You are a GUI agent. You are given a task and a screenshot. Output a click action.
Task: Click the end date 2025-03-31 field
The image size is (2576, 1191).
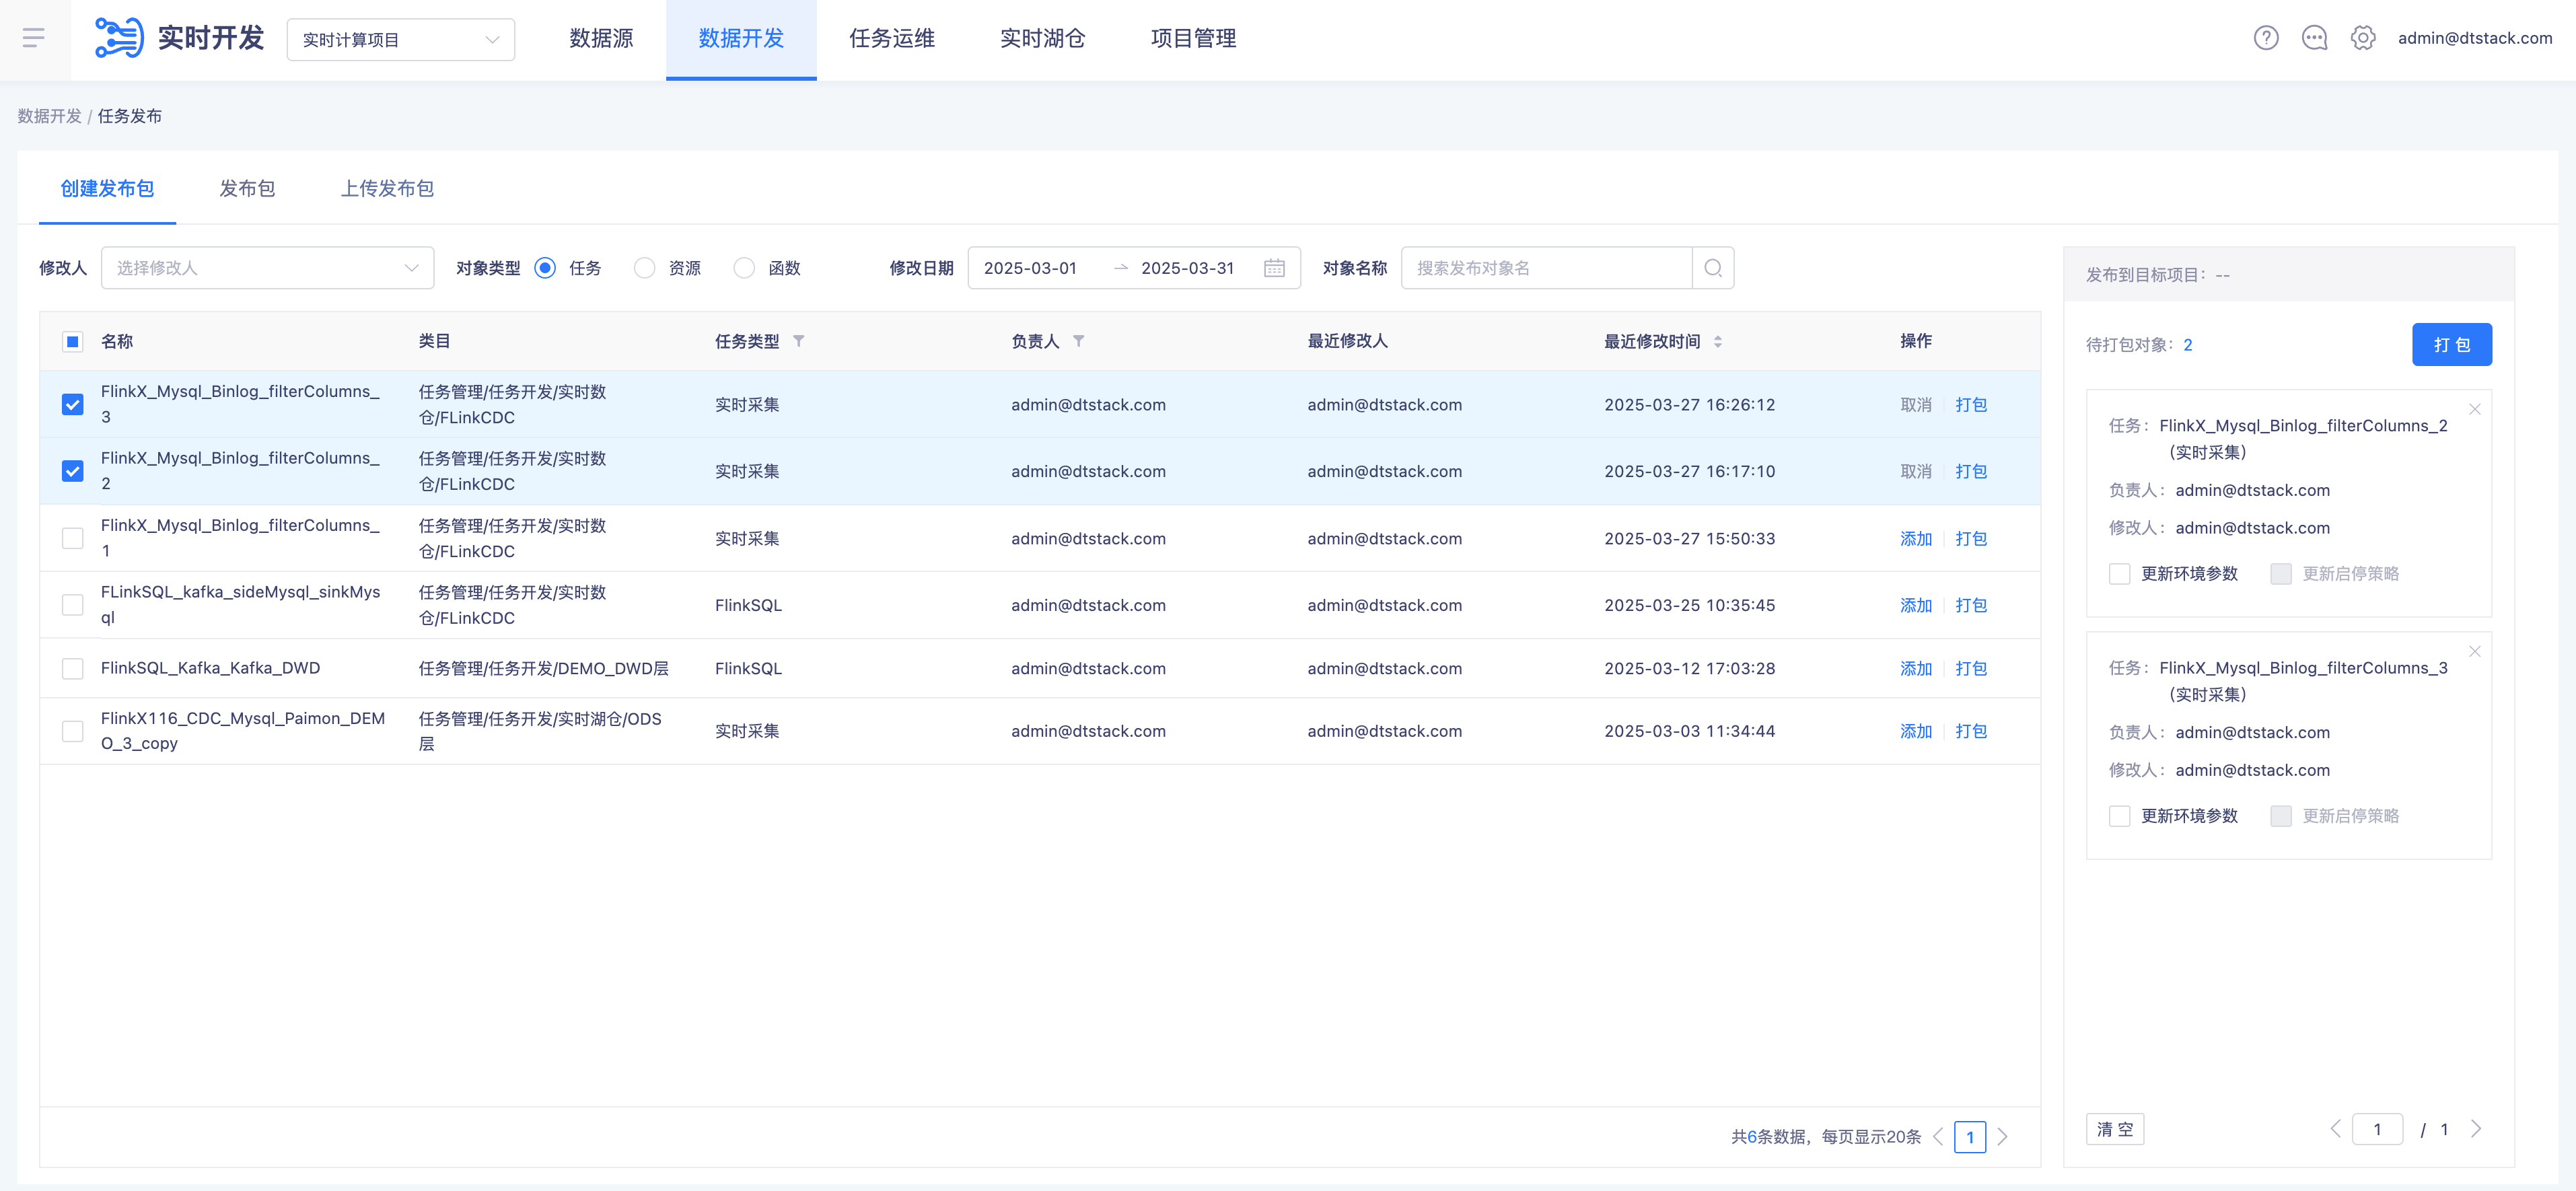pyautogui.click(x=1187, y=268)
